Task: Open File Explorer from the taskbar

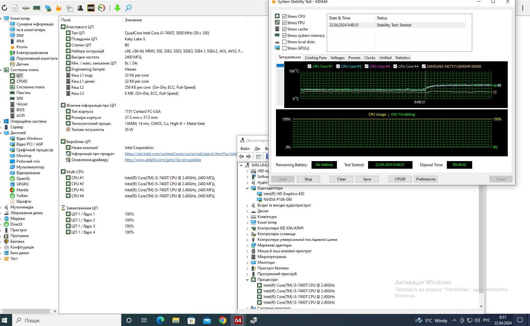Action: coord(176,320)
